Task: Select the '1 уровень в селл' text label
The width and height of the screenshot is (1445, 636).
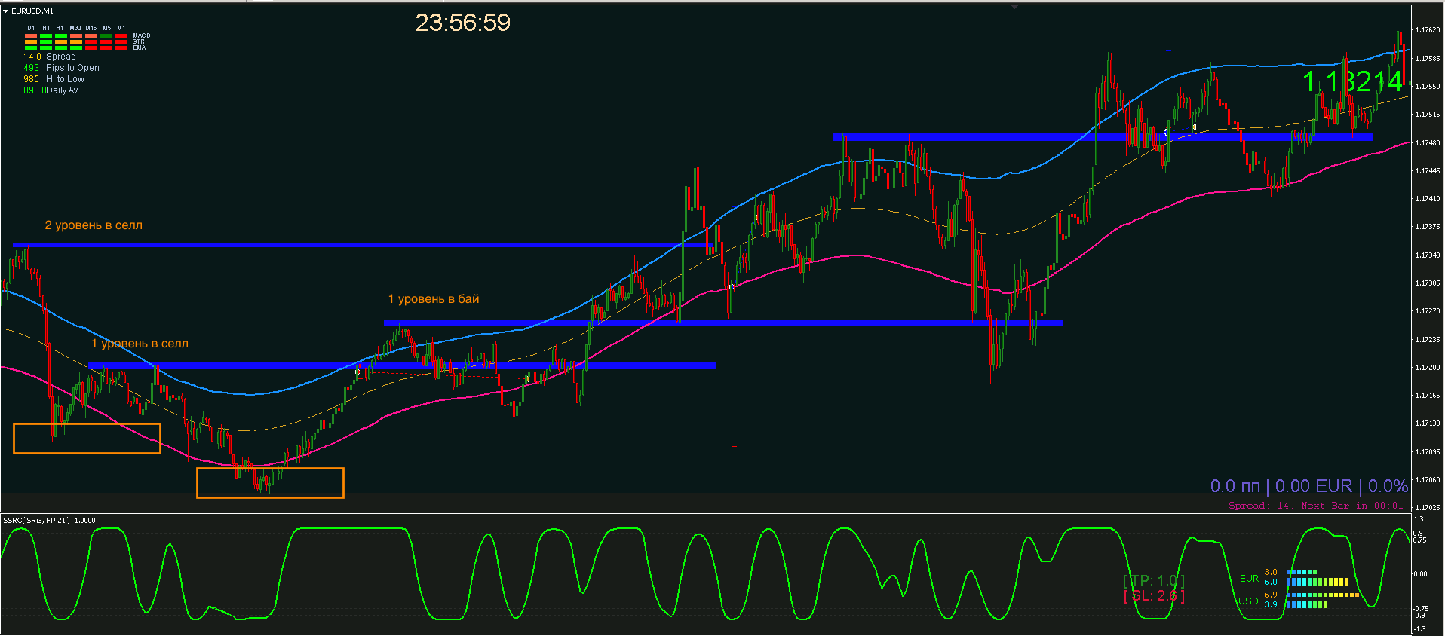Action: pyautogui.click(x=140, y=344)
